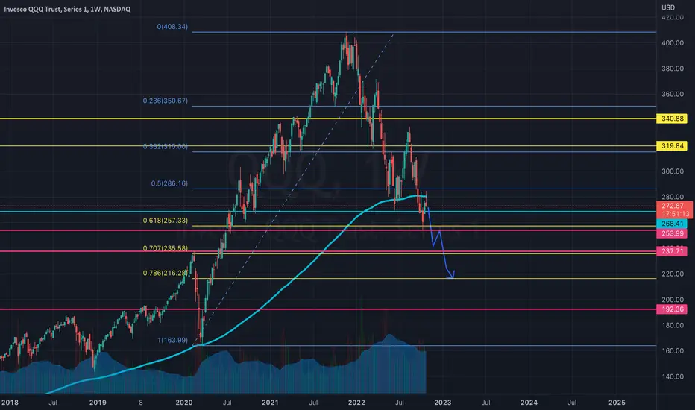Click the 2025 label on time axis
The width and height of the screenshot is (695, 410).
pos(617,403)
